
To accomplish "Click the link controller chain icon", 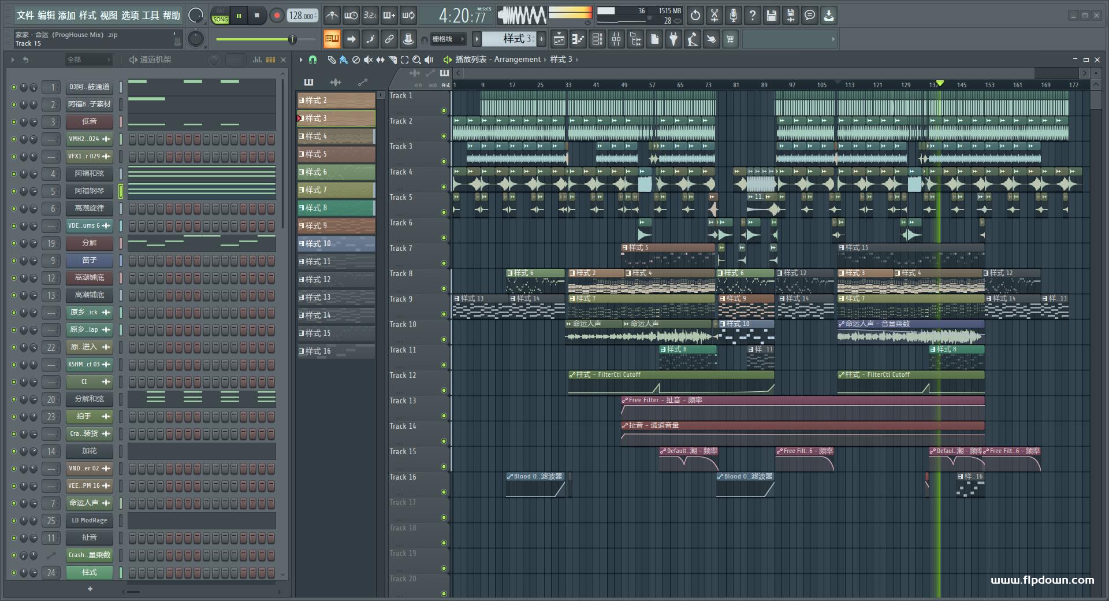I will (x=389, y=39).
